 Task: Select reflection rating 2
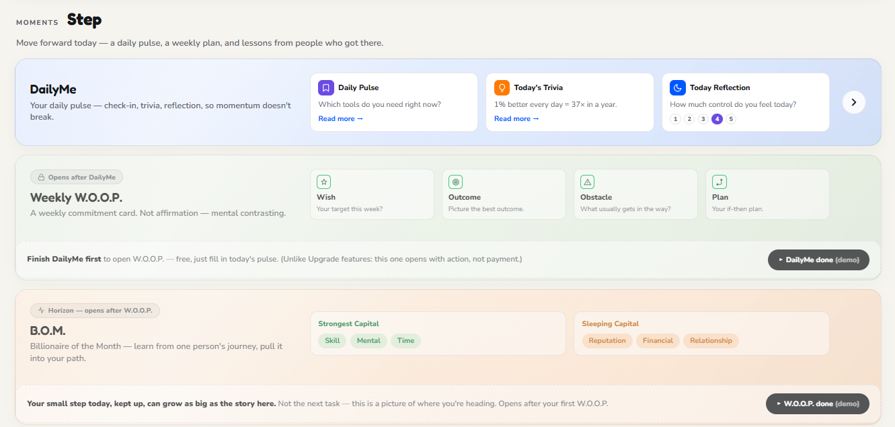[x=689, y=119]
